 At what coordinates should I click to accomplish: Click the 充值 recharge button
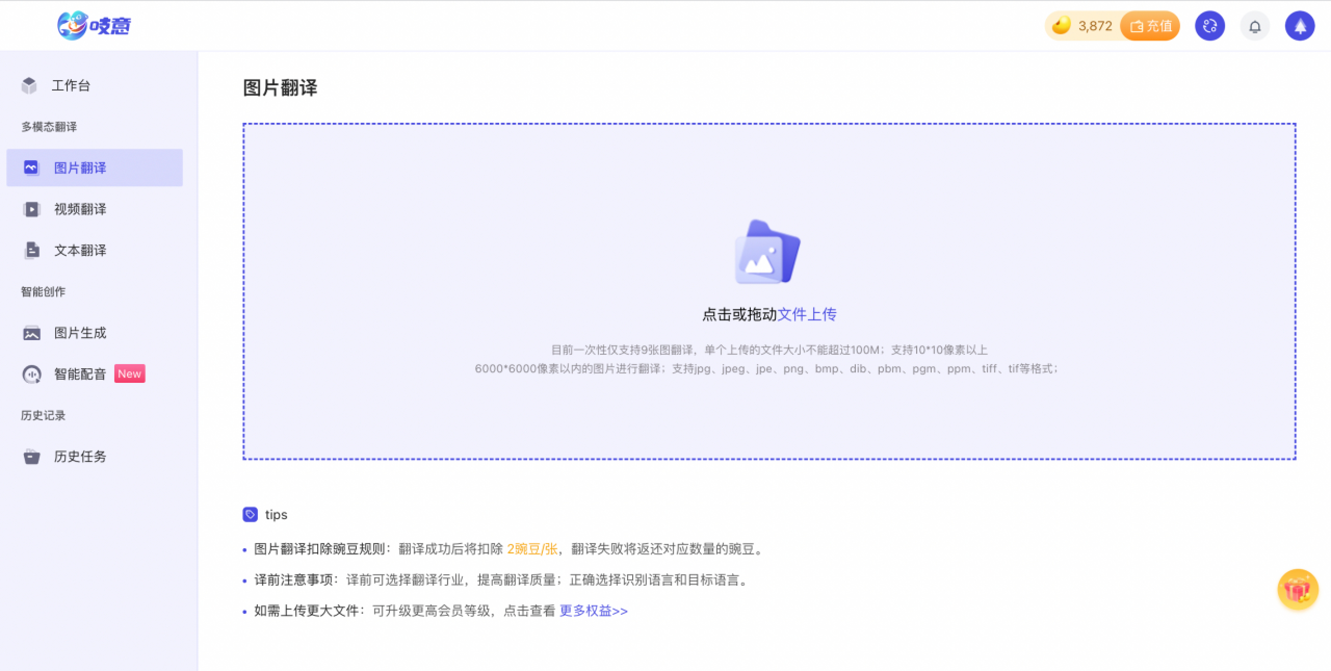coord(1151,26)
